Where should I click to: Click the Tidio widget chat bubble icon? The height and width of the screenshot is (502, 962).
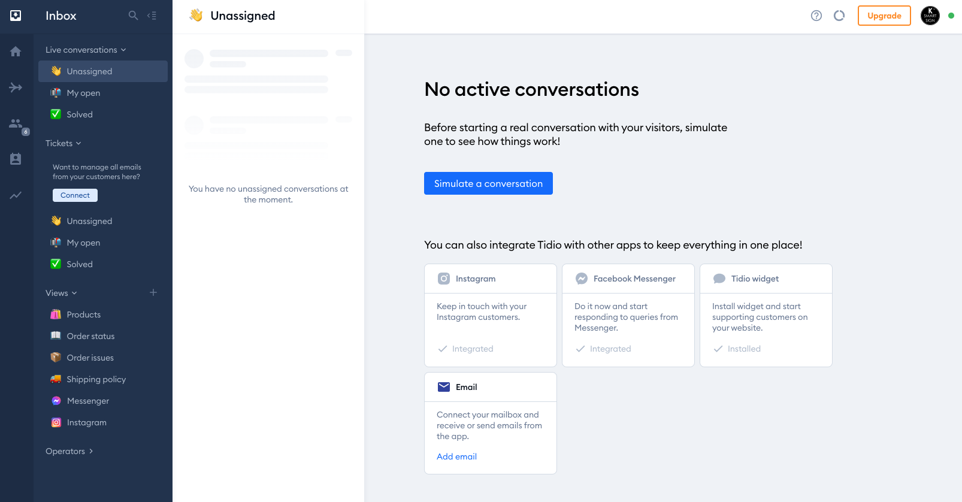pos(719,279)
